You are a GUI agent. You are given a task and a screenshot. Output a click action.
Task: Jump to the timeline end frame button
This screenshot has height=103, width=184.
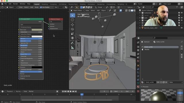[x=76, y=92]
